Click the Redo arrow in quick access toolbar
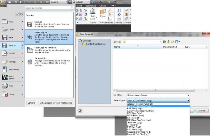The height and width of the screenshot is (136, 210). pos(29,2)
